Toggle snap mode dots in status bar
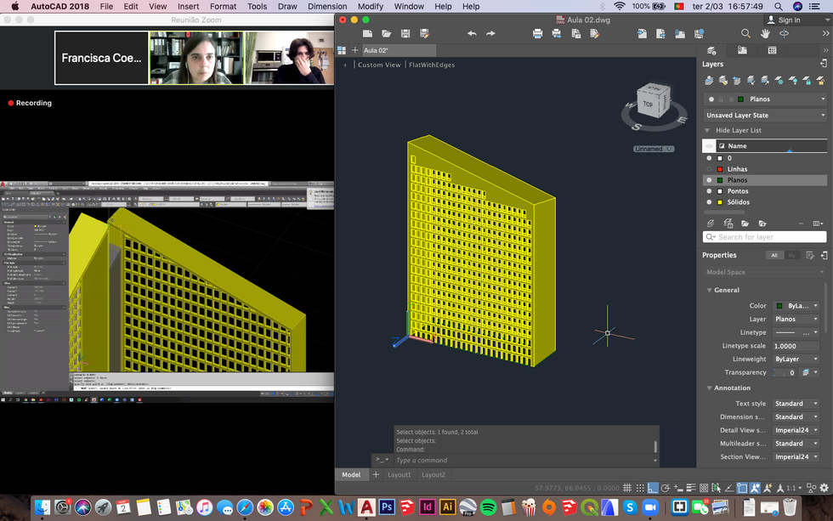 click(x=640, y=488)
